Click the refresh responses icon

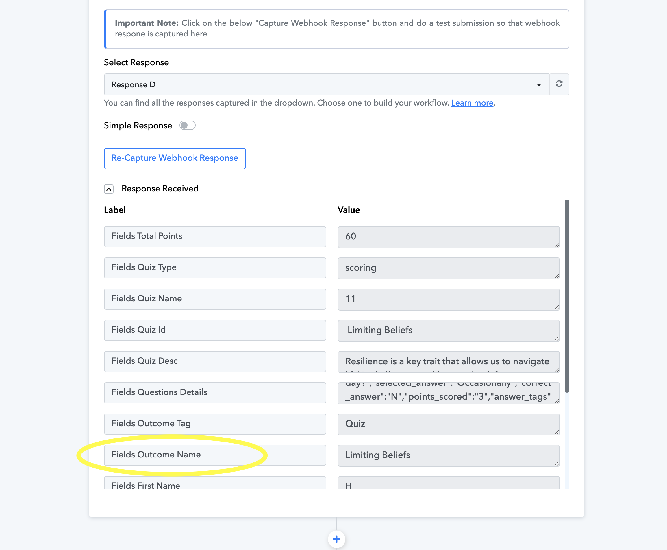point(559,84)
